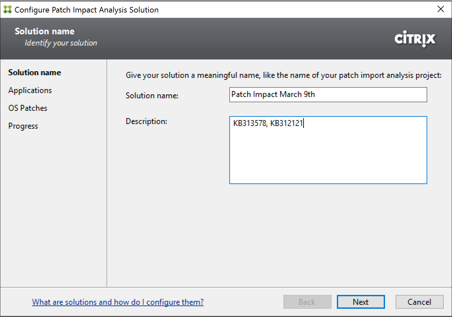Click the 'Give your solution a meaningful name' instruction
The height and width of the screenshot is (317, 452).
283,75
